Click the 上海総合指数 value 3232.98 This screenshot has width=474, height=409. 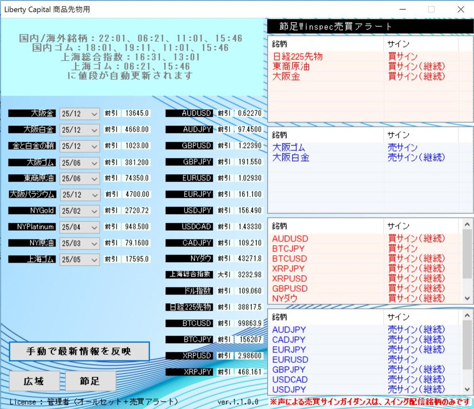[250, 275]
